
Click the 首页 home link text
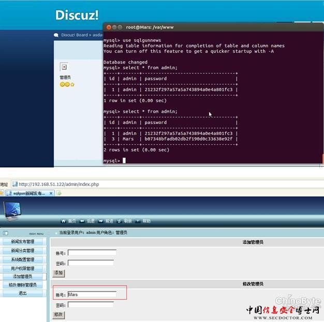click(72, 221)
